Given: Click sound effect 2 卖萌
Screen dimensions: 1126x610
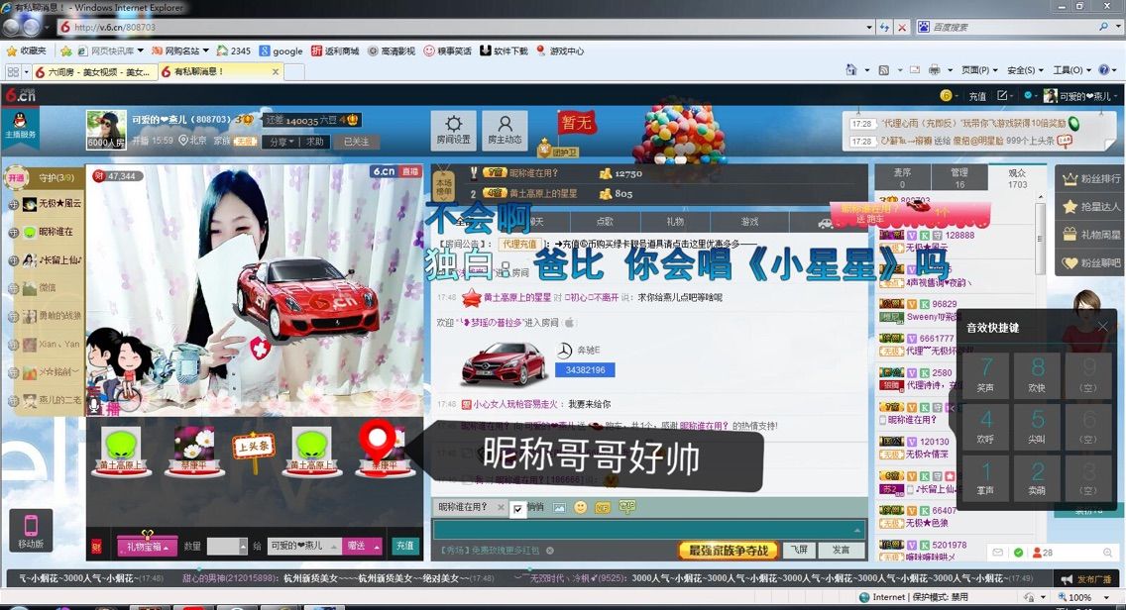Looking at the screenshot, I should (x=1037, y=478).
